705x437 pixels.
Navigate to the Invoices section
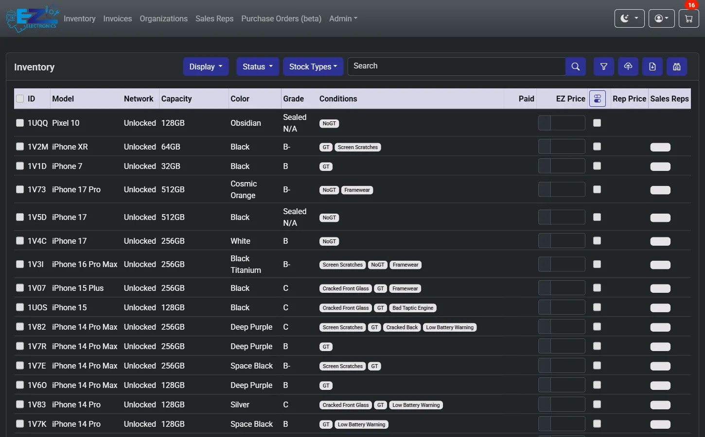[117, 18]
